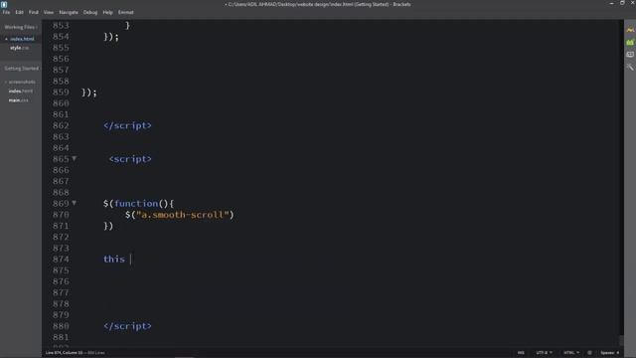
Task: Click the </script> tag on line 862
Action: [127, 126]
